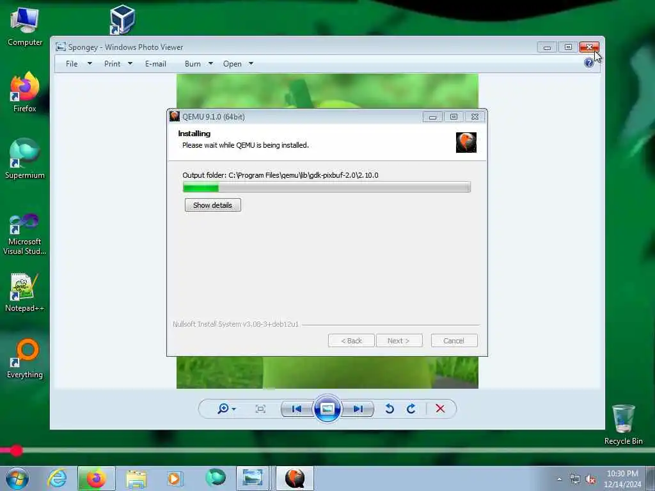Open Supermium from the taskbar

coord(215,478)
